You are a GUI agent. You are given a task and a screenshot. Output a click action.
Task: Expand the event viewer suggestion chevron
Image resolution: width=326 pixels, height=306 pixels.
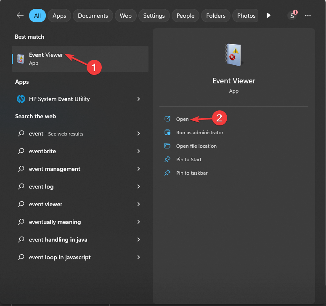[x=138, y=204]
